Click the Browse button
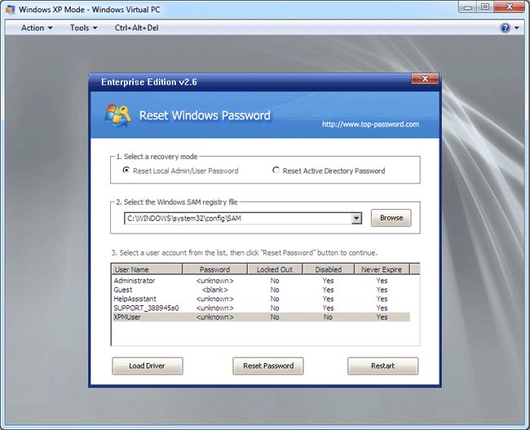The height and width of the screenshot is (430, 530). click(x=391, y=218)
